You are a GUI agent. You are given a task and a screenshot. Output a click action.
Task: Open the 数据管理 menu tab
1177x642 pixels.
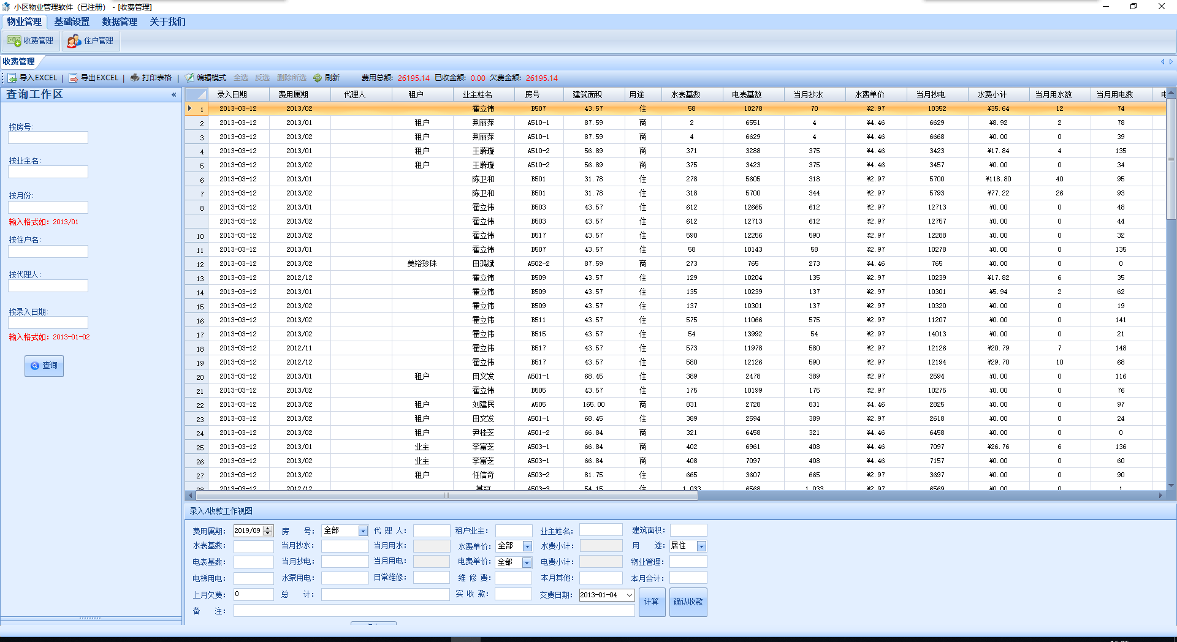point(120,22)
